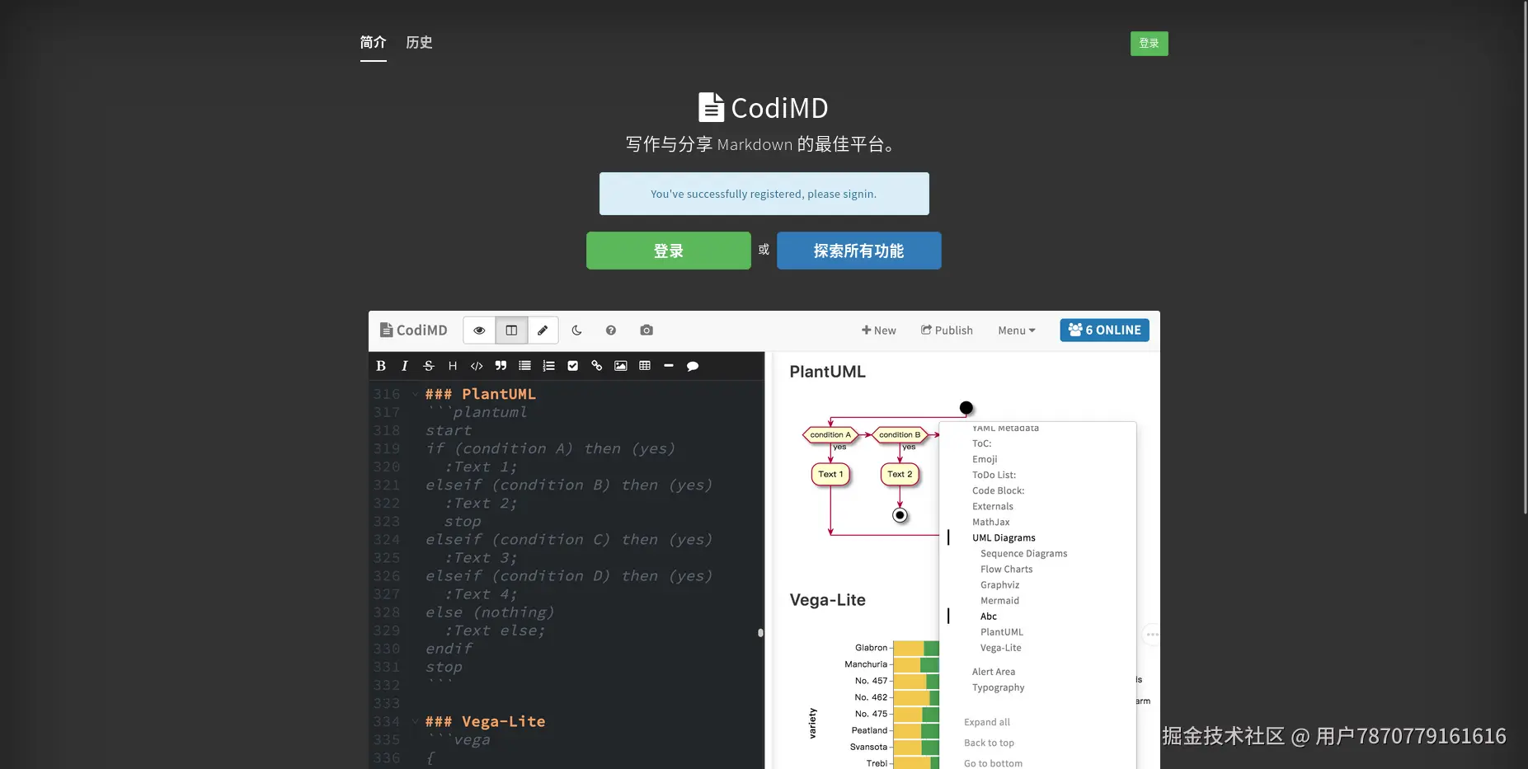Image resolution: width=1528 pixels, height=769 pixels.
Task: Click the large 登录 button beside 探索所有功能
Action: (x=669, y=251)
